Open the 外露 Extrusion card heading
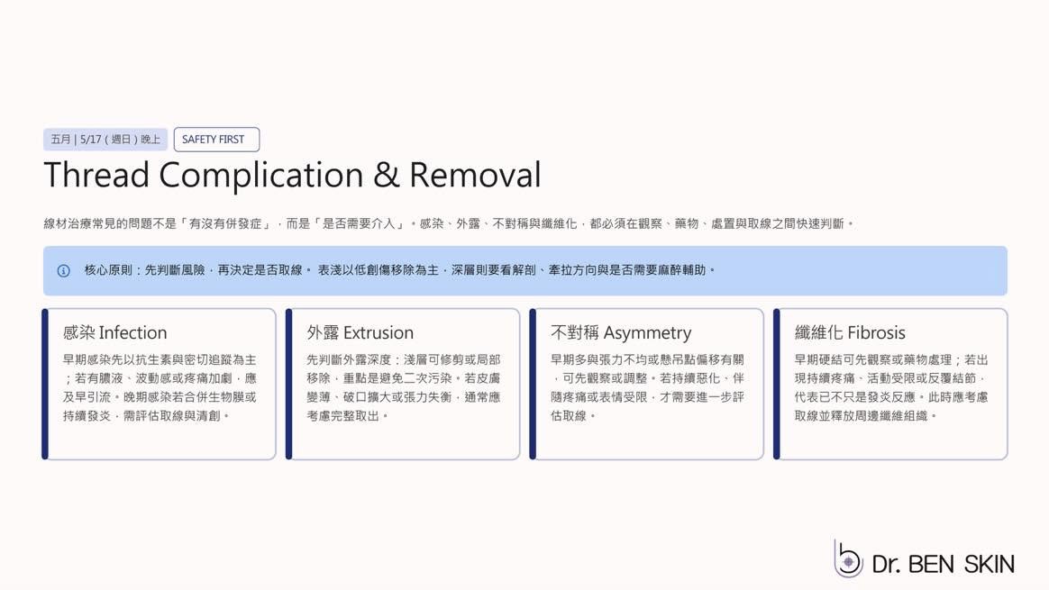1049x590 pixels. [x=360, y=332]
